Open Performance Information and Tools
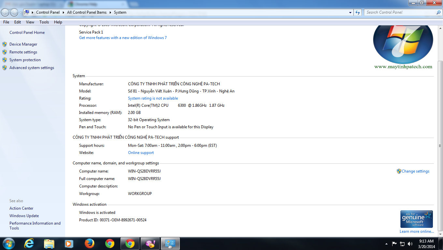The height and width of the screenshot is (250, 443). pyautogui.click(x=35, y=226)
